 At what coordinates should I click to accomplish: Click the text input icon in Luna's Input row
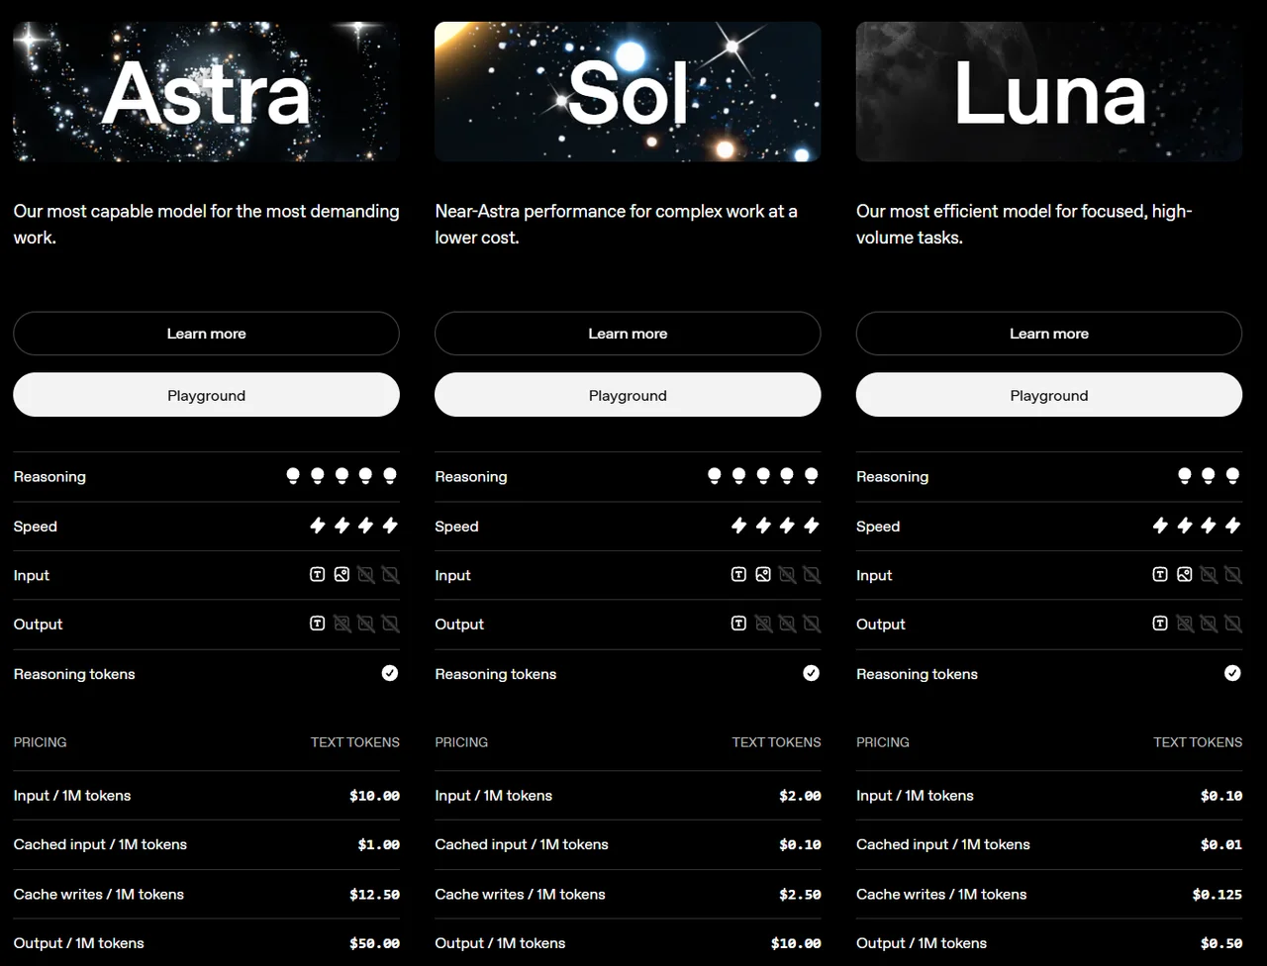[x=1160, y=574]
